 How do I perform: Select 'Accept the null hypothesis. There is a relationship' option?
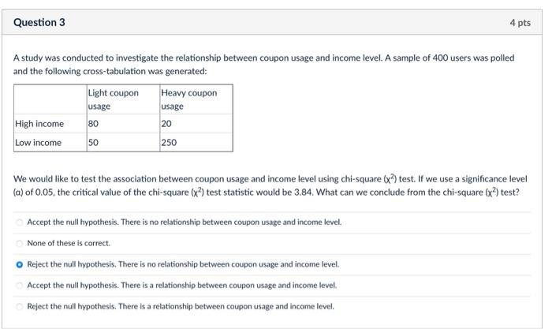[x=20, y=286]
